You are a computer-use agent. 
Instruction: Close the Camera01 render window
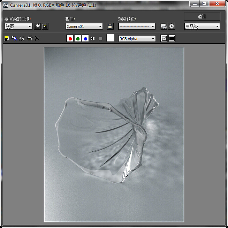point(217,4)
